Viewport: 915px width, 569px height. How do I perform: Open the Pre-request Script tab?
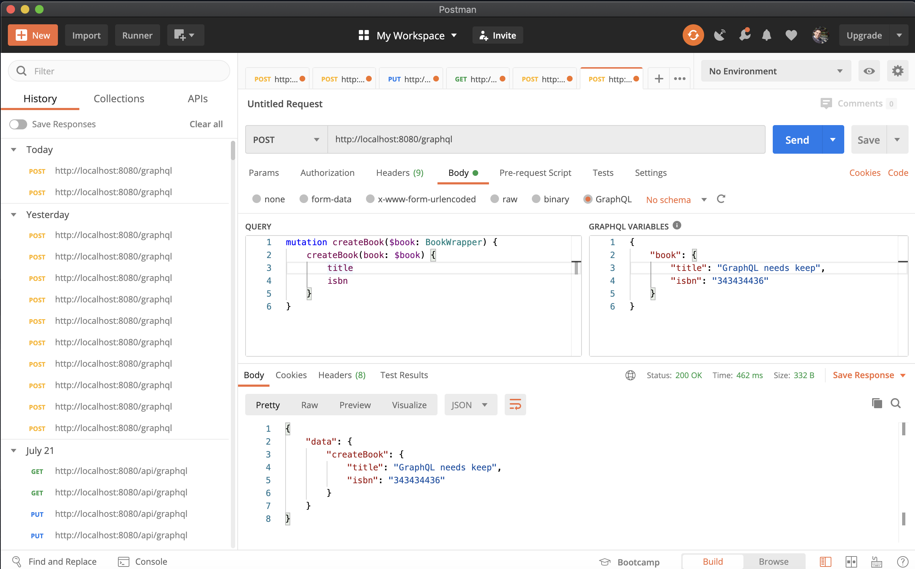(x=535, y=173)
